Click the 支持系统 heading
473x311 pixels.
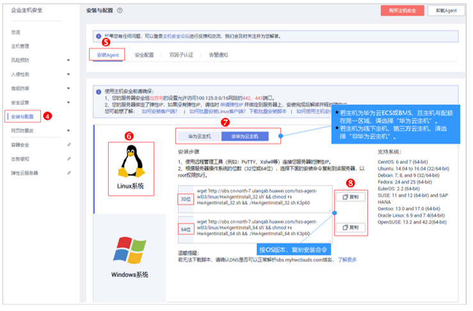(x=389, y=152)
